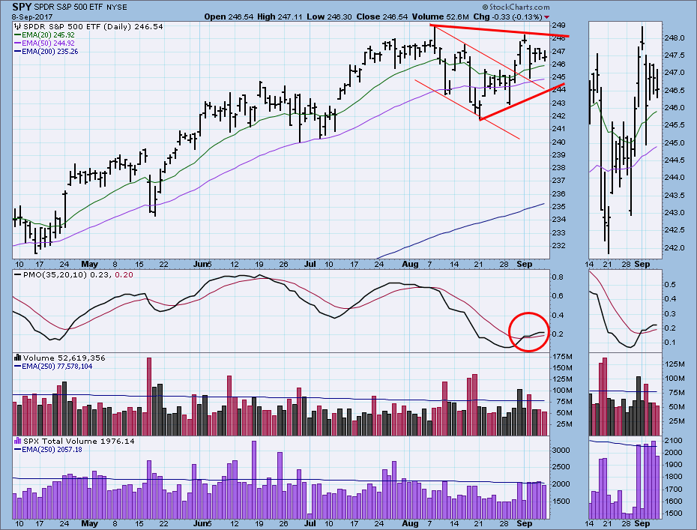Click the 242.0 label on zoomed price axis
Screen dimensions: 697x530
[x=675, y=247]
